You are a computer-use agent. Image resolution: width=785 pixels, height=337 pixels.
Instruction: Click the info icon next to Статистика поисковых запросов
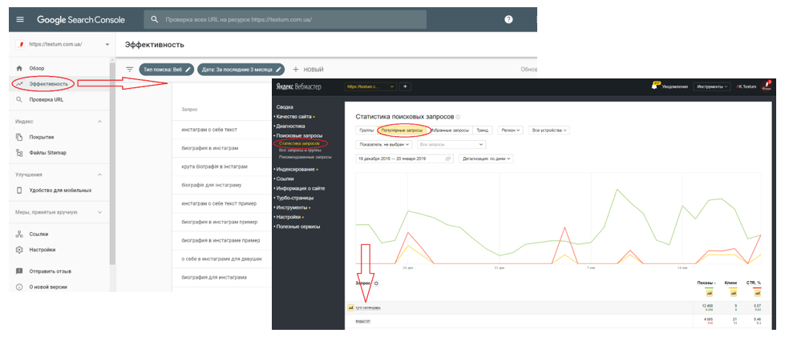[x=458, y=117]
